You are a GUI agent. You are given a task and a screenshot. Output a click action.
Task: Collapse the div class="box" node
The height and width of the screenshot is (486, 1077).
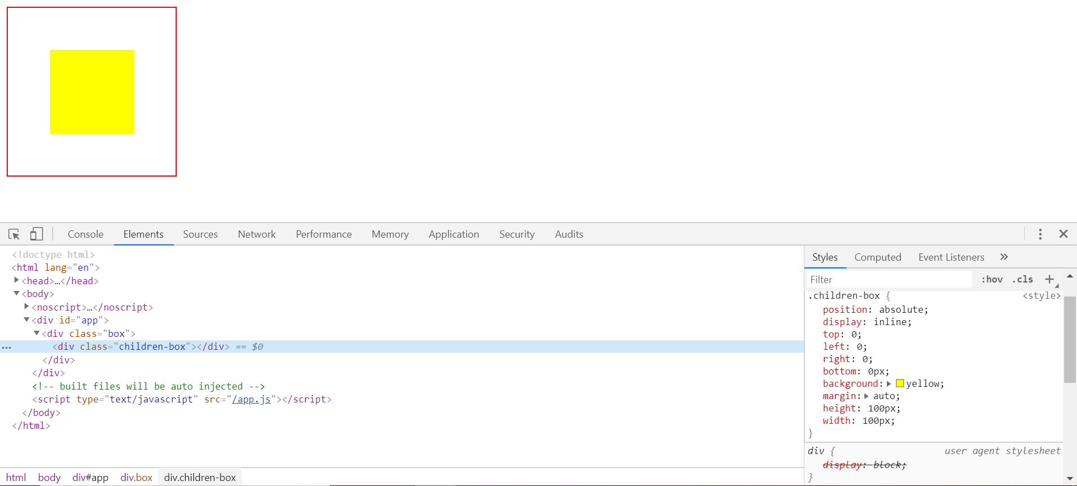click(x=36, y=333)
